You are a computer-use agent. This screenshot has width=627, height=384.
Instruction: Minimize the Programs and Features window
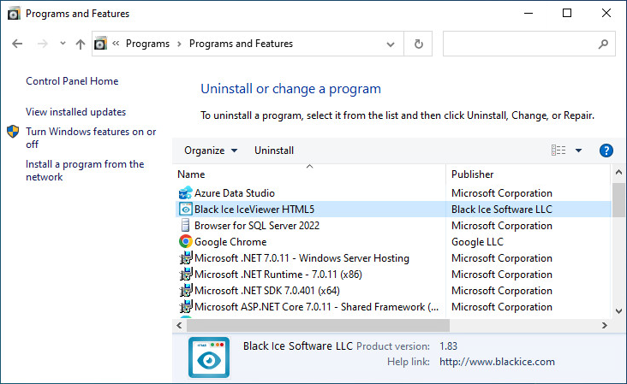pyautogui.click(x=528, y=13)
